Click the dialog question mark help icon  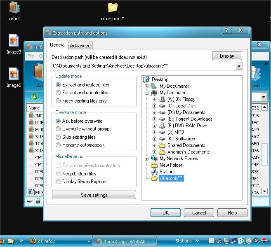point(226,30)
